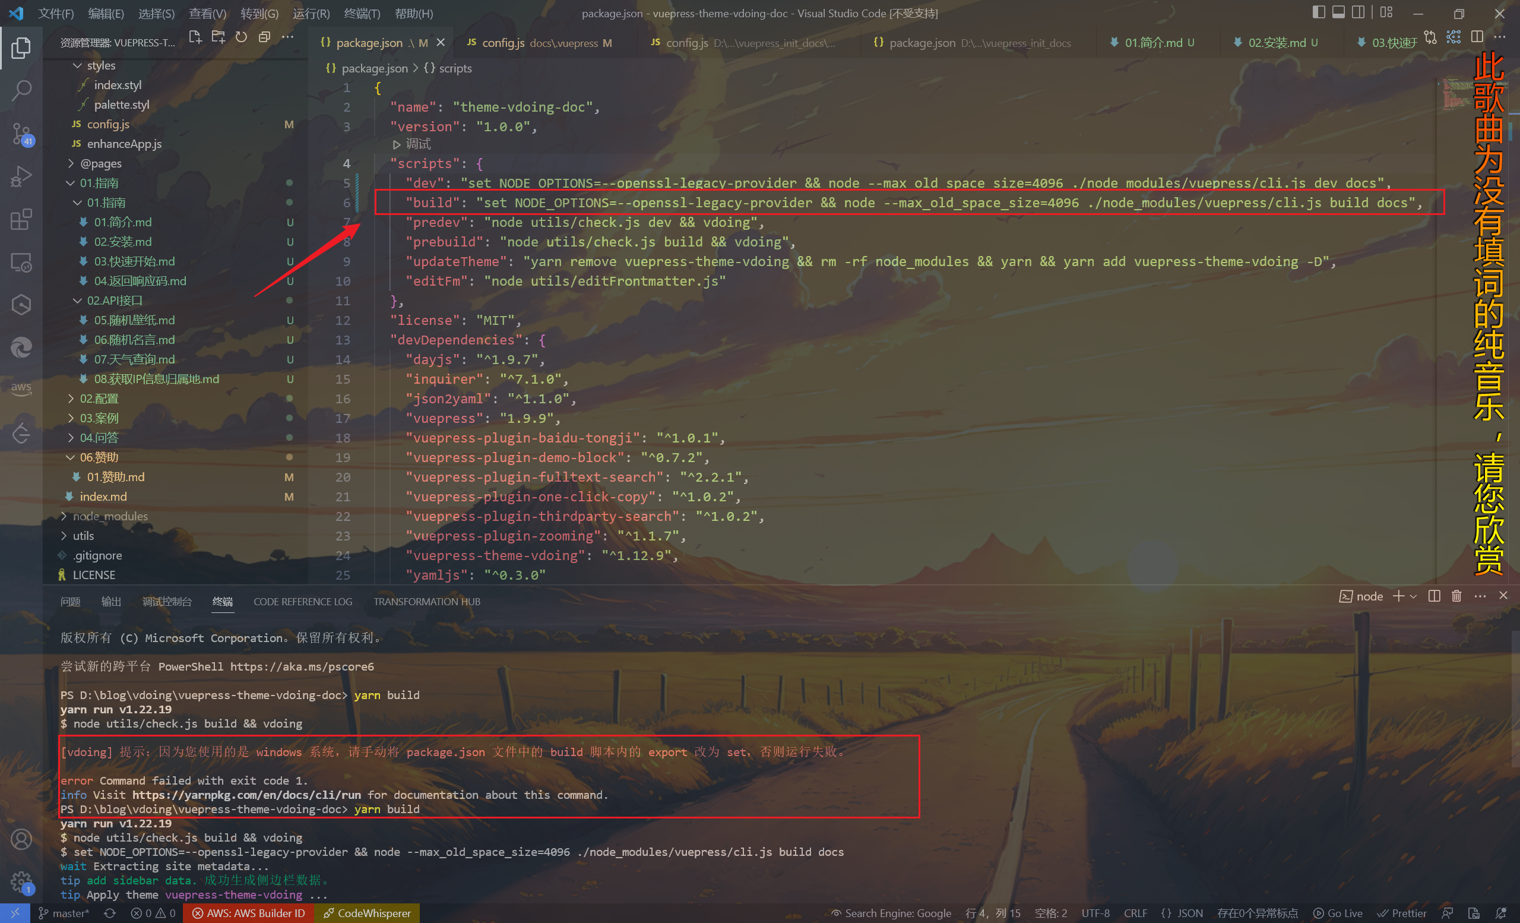Open the remote window indicator
The width and height of the screenshot is (1520, 923).
pyautogui.click(x=15, y=913)
